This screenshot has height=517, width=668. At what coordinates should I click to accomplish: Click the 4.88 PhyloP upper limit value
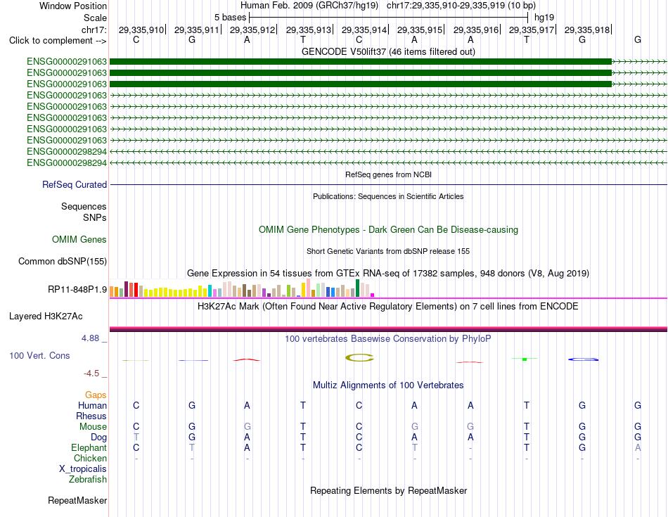click(90, 338)
